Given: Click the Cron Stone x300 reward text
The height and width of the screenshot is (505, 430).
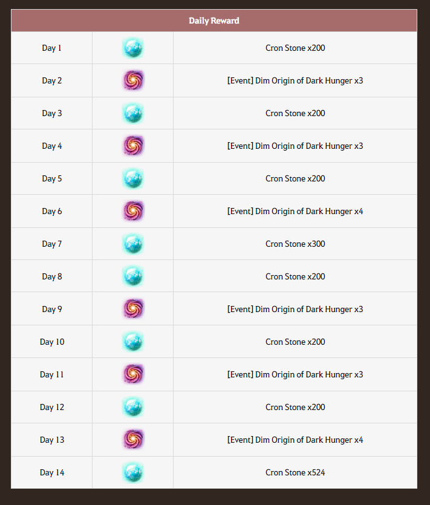Looking at the screenshot, I should [295, 244].
